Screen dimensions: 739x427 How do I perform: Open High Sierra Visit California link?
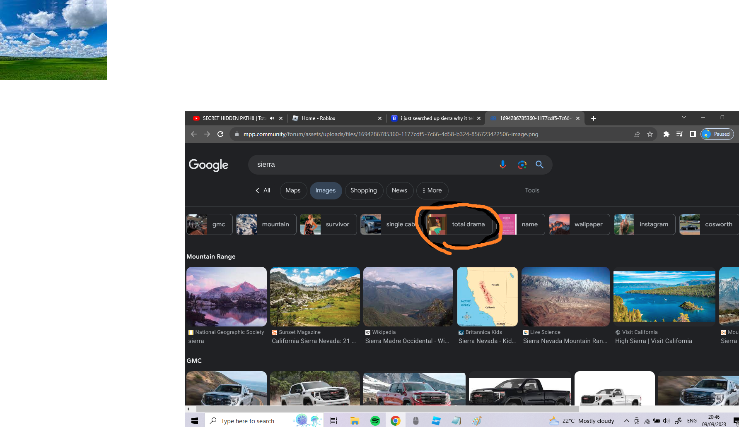coord(654,341)
